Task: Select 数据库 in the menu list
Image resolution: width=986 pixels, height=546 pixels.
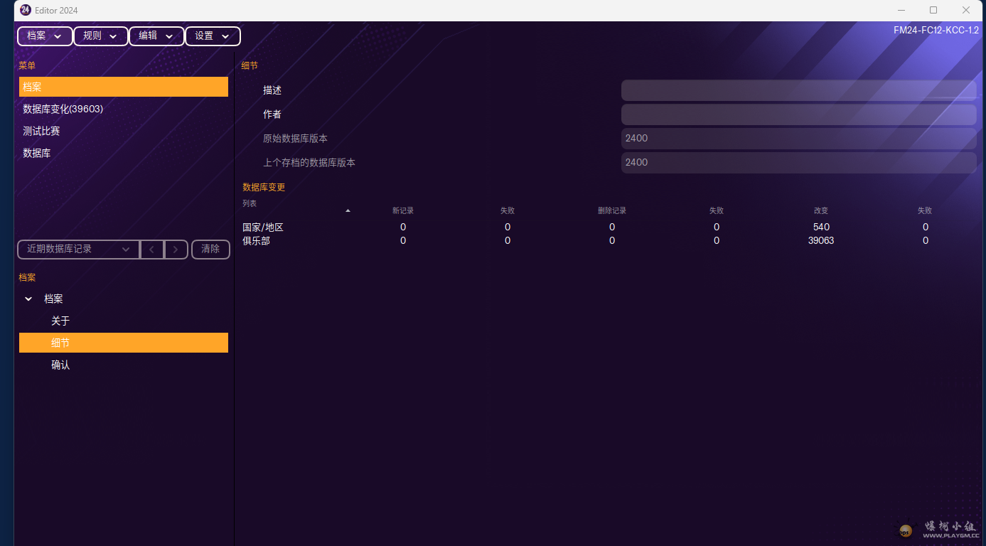Action: (x=37, y=153)
